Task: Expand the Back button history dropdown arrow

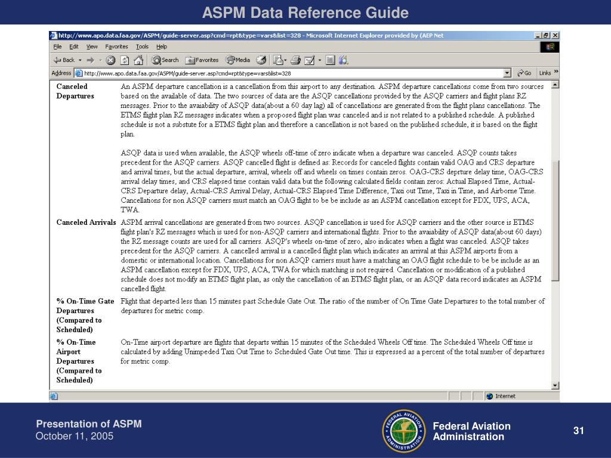Action: pyautogui.click(x=80, y=60)
